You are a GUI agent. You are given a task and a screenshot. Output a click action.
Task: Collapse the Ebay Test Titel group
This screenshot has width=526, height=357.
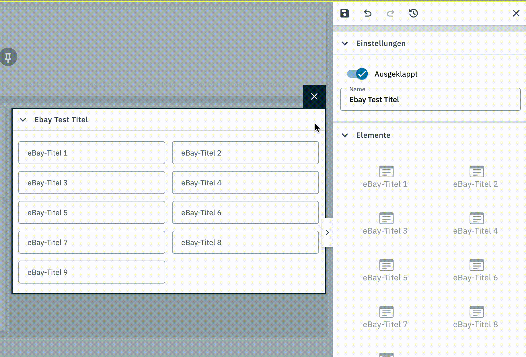point(23,120)
